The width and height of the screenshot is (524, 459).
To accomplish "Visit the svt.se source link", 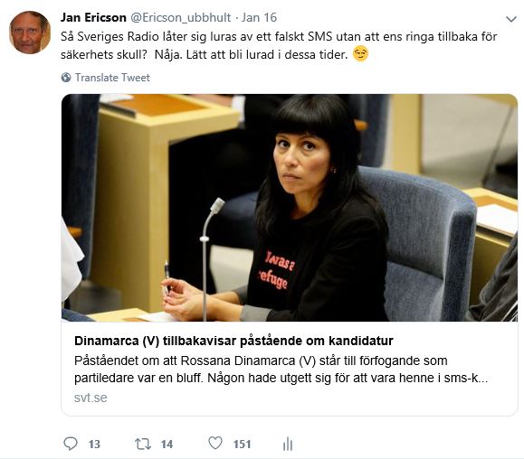I will click(x=91, y=398).
